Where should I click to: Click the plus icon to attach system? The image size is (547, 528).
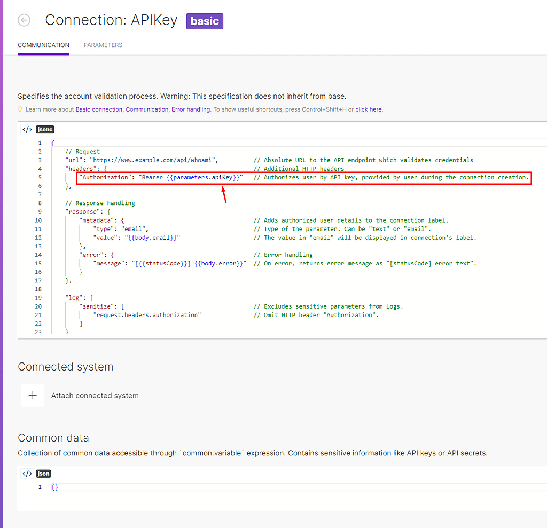33,396
